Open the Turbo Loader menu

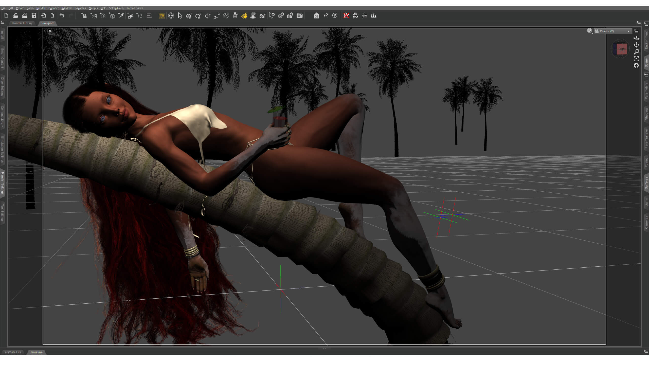point(135,8)
